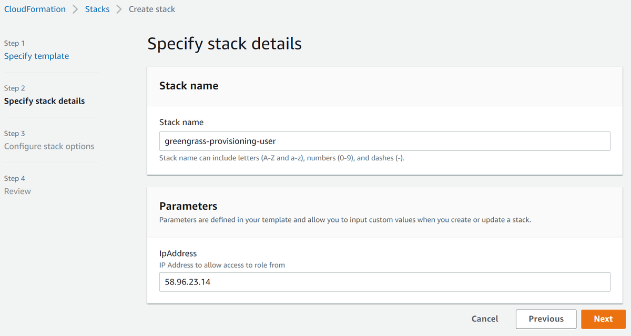Screen dimensions: 631x336
Task: Click the IpAddress parameter input field
Action: click(384, 282)
